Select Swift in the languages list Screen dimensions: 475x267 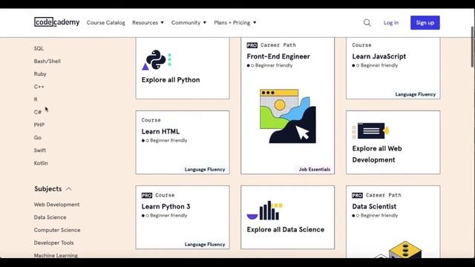click(x=39, y=150)
